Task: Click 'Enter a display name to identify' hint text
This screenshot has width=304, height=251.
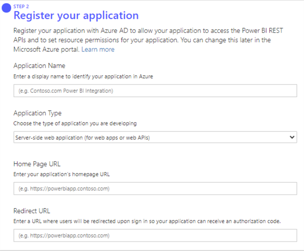Action: click(x=83, y=76)
